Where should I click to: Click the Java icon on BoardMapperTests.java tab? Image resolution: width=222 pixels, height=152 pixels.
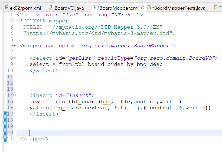pyautogui.click(x=149, y=7)
